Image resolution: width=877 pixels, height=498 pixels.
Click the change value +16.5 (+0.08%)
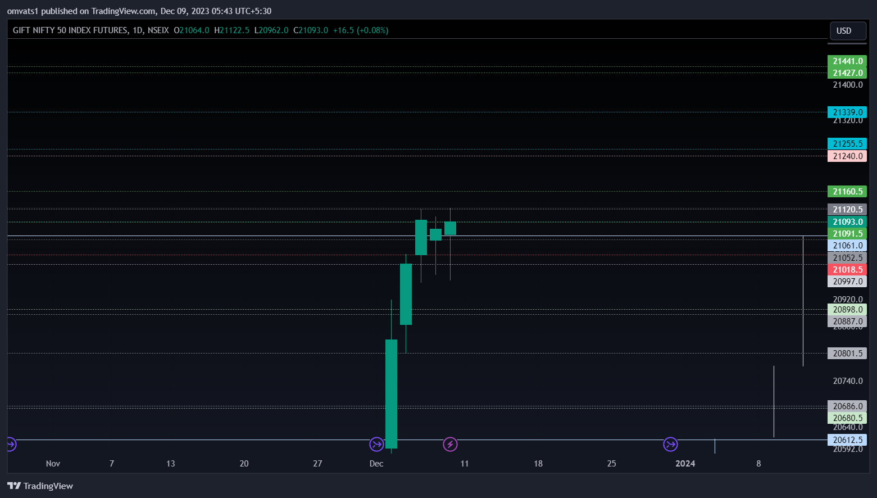361,30
